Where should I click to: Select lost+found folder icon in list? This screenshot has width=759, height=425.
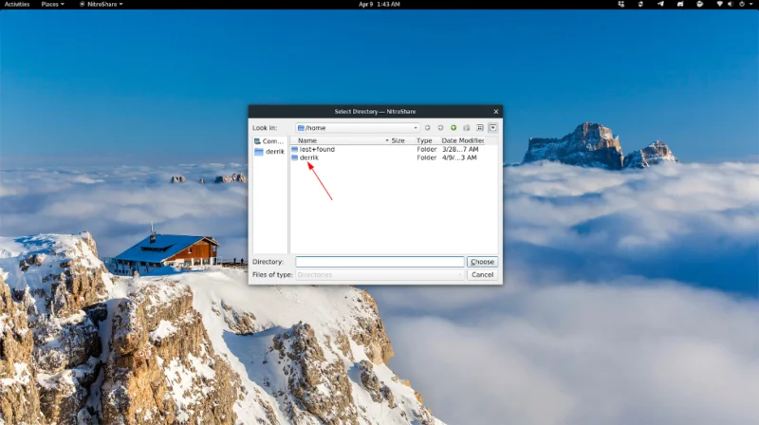point(294,149)
